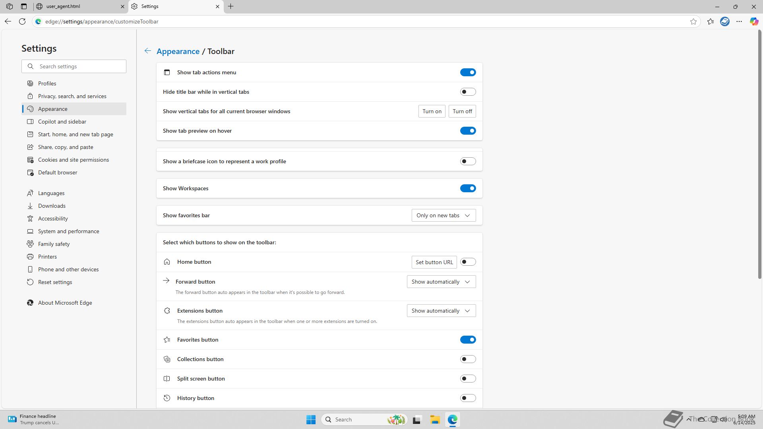Click the Copilot icon in toolbar
The image size is (763, 429).
point(754,21)
